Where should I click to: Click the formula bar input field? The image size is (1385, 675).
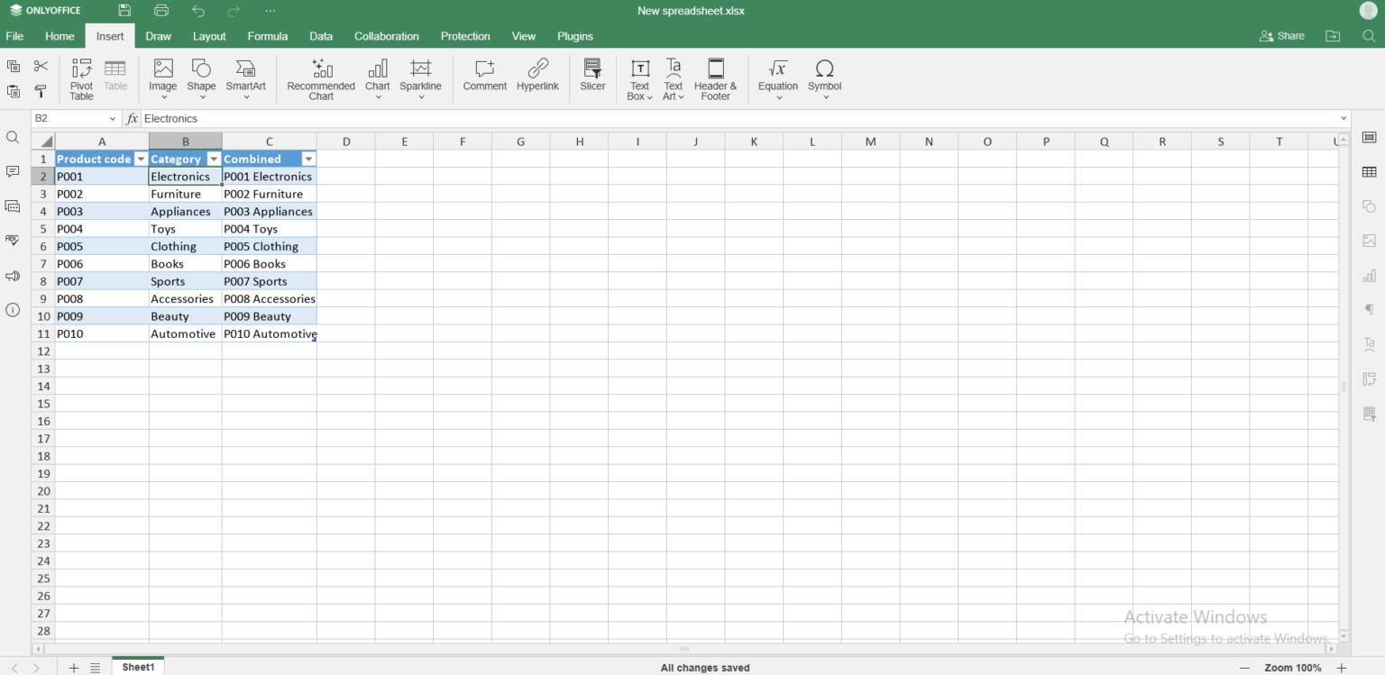click(721, 119)
